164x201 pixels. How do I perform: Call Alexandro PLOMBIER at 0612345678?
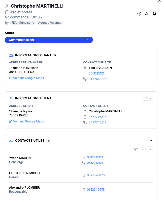point(96,190)
